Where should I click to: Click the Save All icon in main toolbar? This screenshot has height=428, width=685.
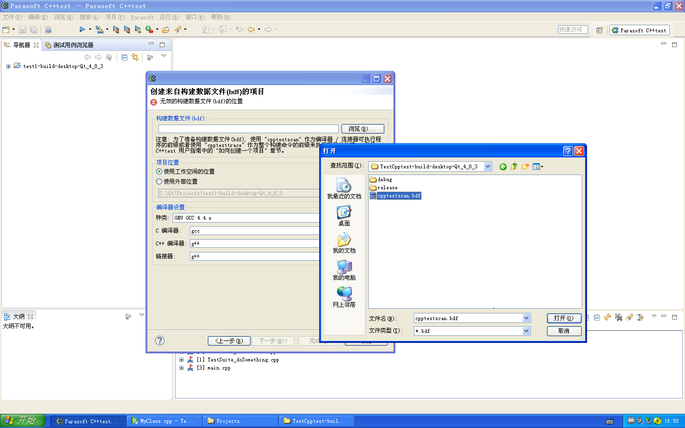pos(33,29)
